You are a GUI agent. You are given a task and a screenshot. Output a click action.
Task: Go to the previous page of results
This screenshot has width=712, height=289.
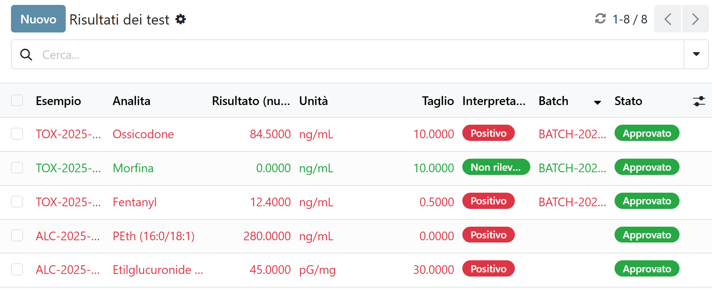tap(667, 19)
